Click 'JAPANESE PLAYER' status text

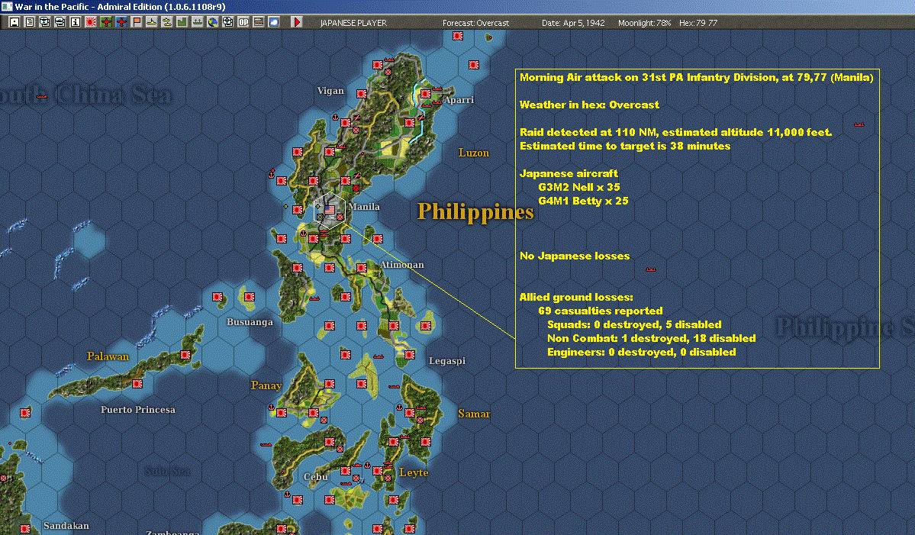(x=353, y=23)
